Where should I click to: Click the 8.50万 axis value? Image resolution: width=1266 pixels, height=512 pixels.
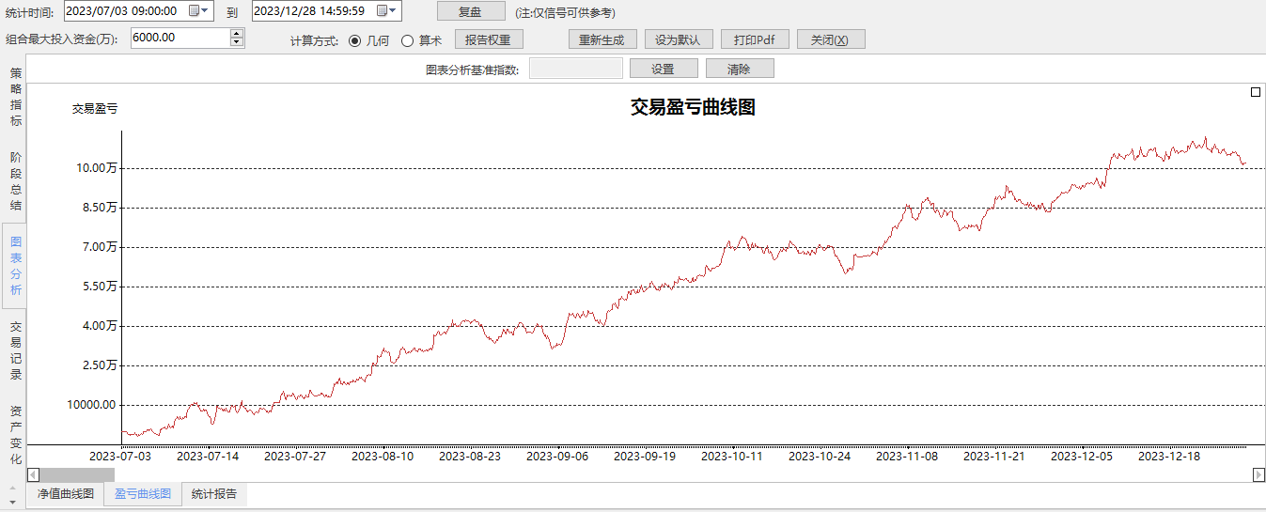[100, 208]
